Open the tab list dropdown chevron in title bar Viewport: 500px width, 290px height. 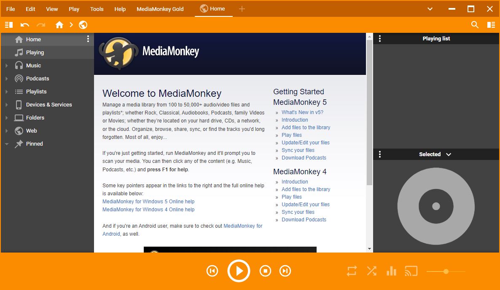point(430,9)
